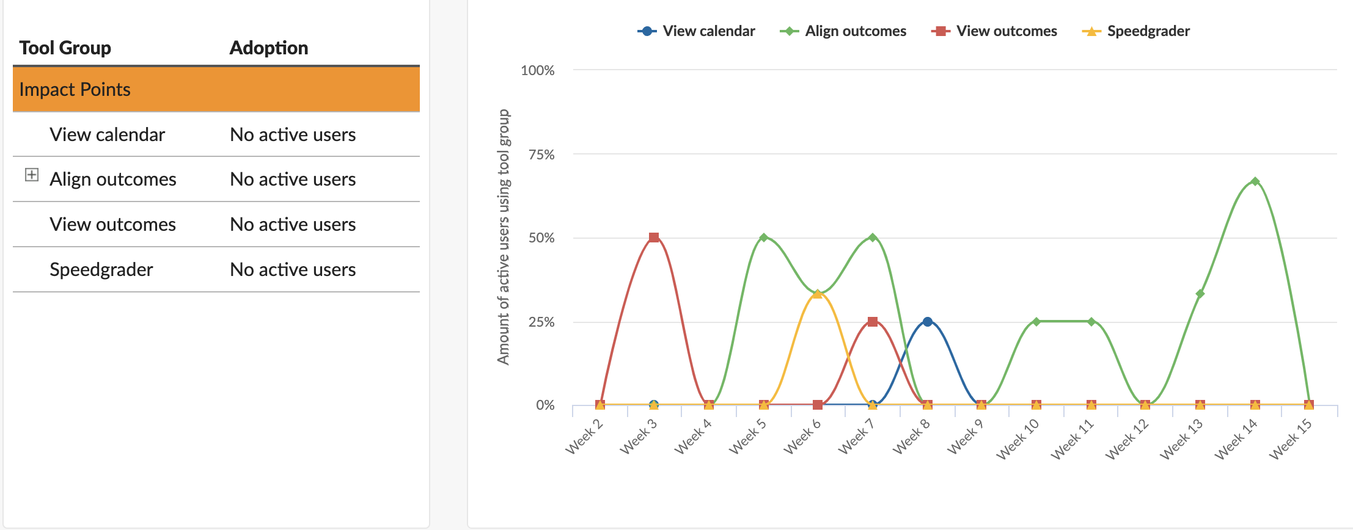Toggle View outcomes series in legend
This screenshot has width=1353, height=530.
994,31
